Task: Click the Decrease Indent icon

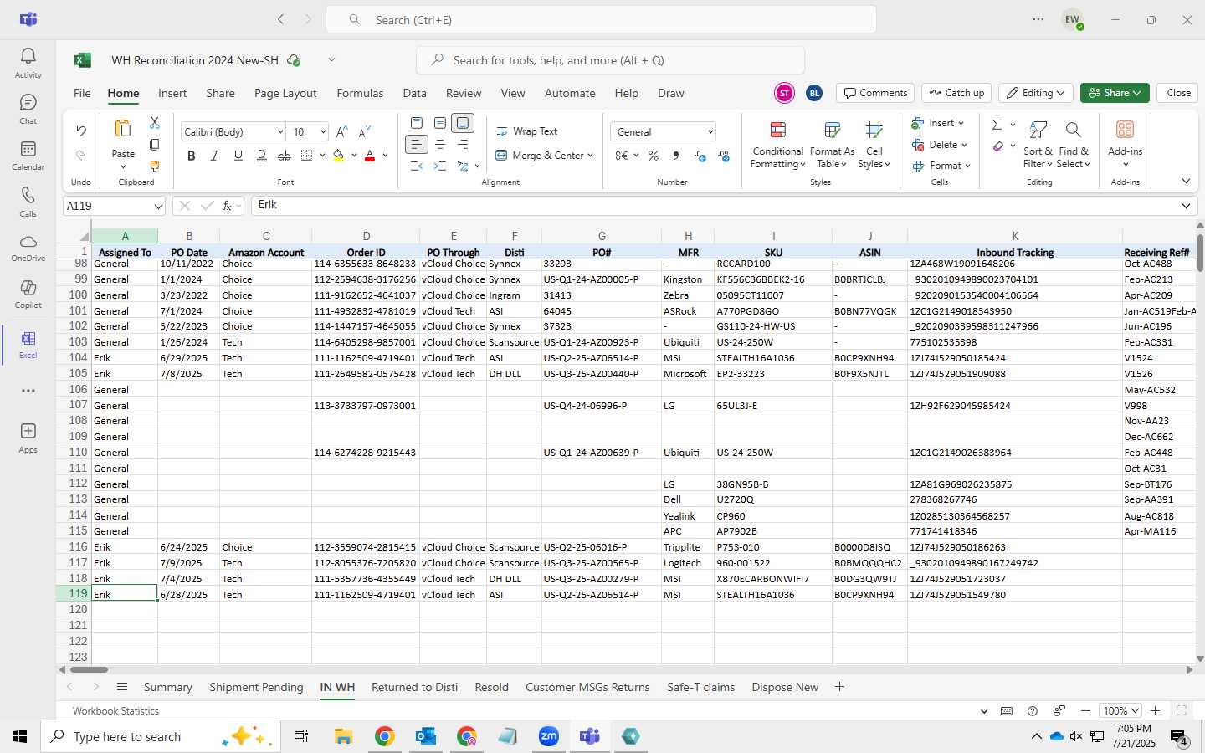Action: click(x=417, y=166)
